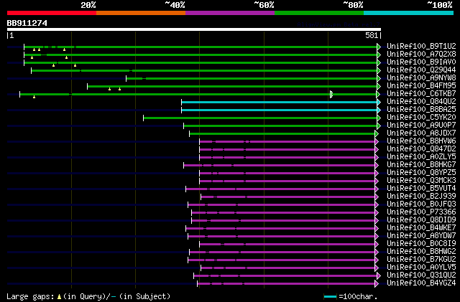Screen dimensions: 460x302
Task: Open the UniRef100_A9NYW8 hit label
Action: click(421, 78)
